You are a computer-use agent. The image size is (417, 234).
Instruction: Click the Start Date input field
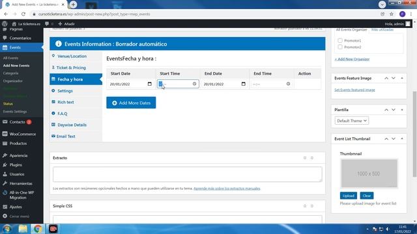130,84
